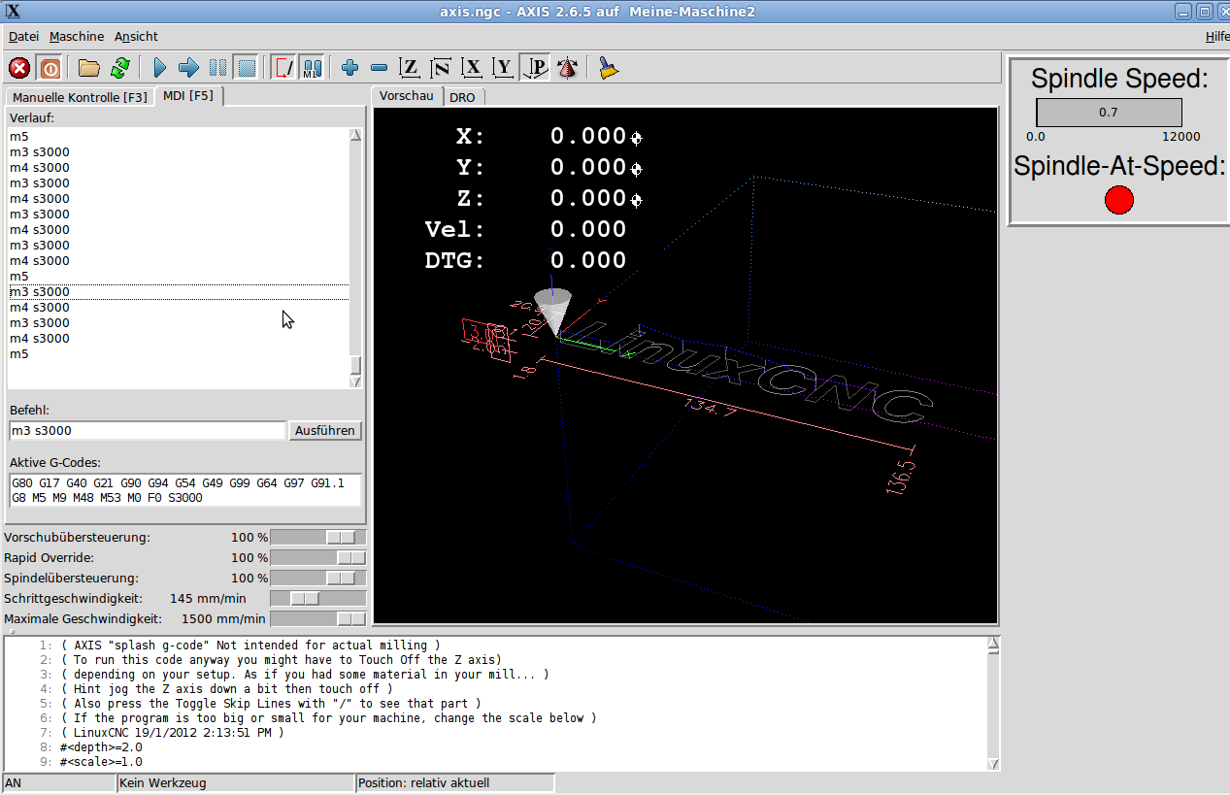Click G-code listing scrollbar up arrow
This screenshot has height=795, width=1230.
point(992,645)
